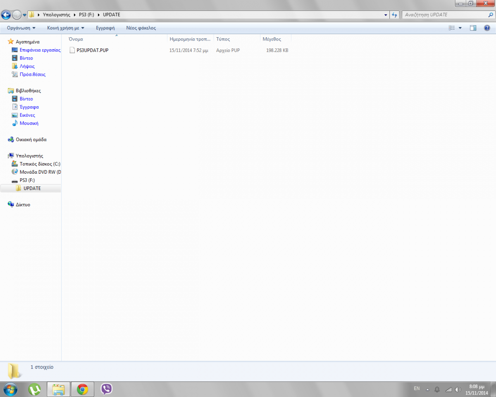The height and width of the screenshot is (397, 496).
Task: Click the PS3UPDAT.PUP file icon
Action: pyautogui.click(x=72, y=50)
